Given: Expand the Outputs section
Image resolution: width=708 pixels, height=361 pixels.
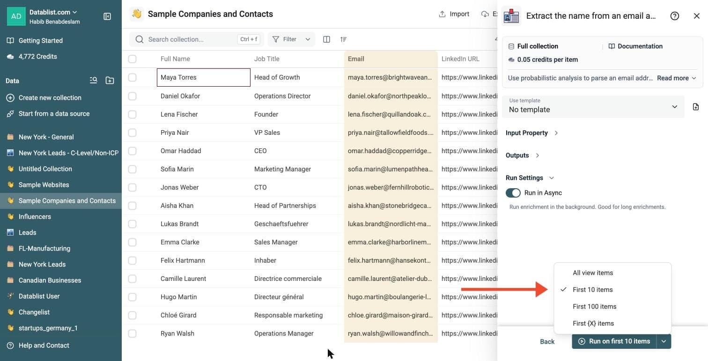Looking at the screenshot, I should pos(523,155).
